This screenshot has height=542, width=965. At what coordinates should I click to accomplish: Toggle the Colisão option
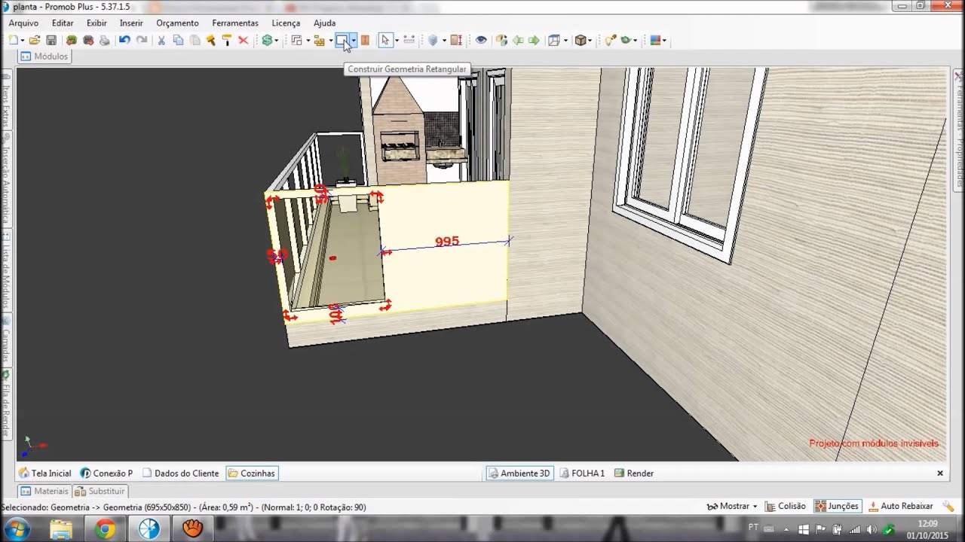tap(785, 507)
